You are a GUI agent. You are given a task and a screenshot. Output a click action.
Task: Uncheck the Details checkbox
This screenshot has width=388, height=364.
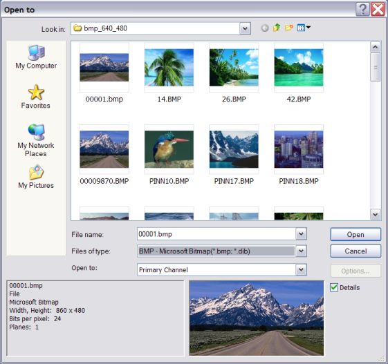point(334,287)
